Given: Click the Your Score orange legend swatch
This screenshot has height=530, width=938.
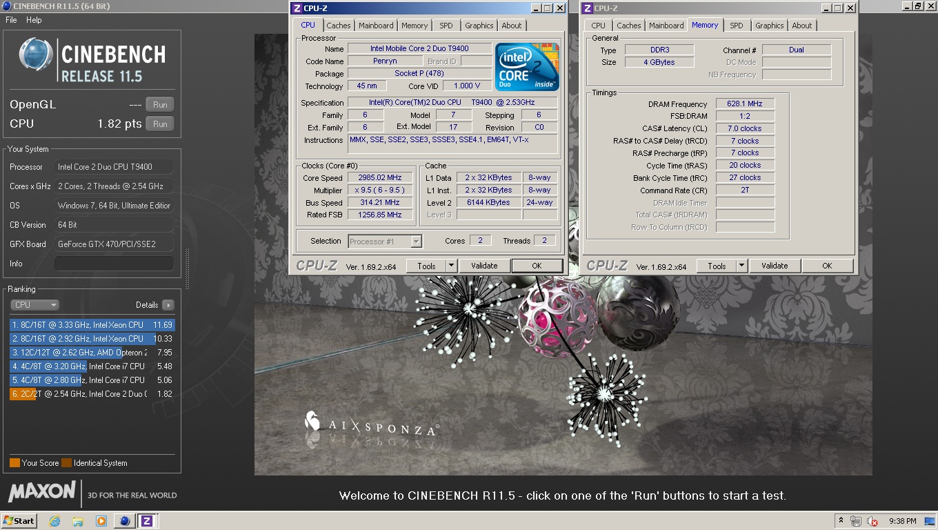Looking at the screenshot, I should tap(14, 463).
